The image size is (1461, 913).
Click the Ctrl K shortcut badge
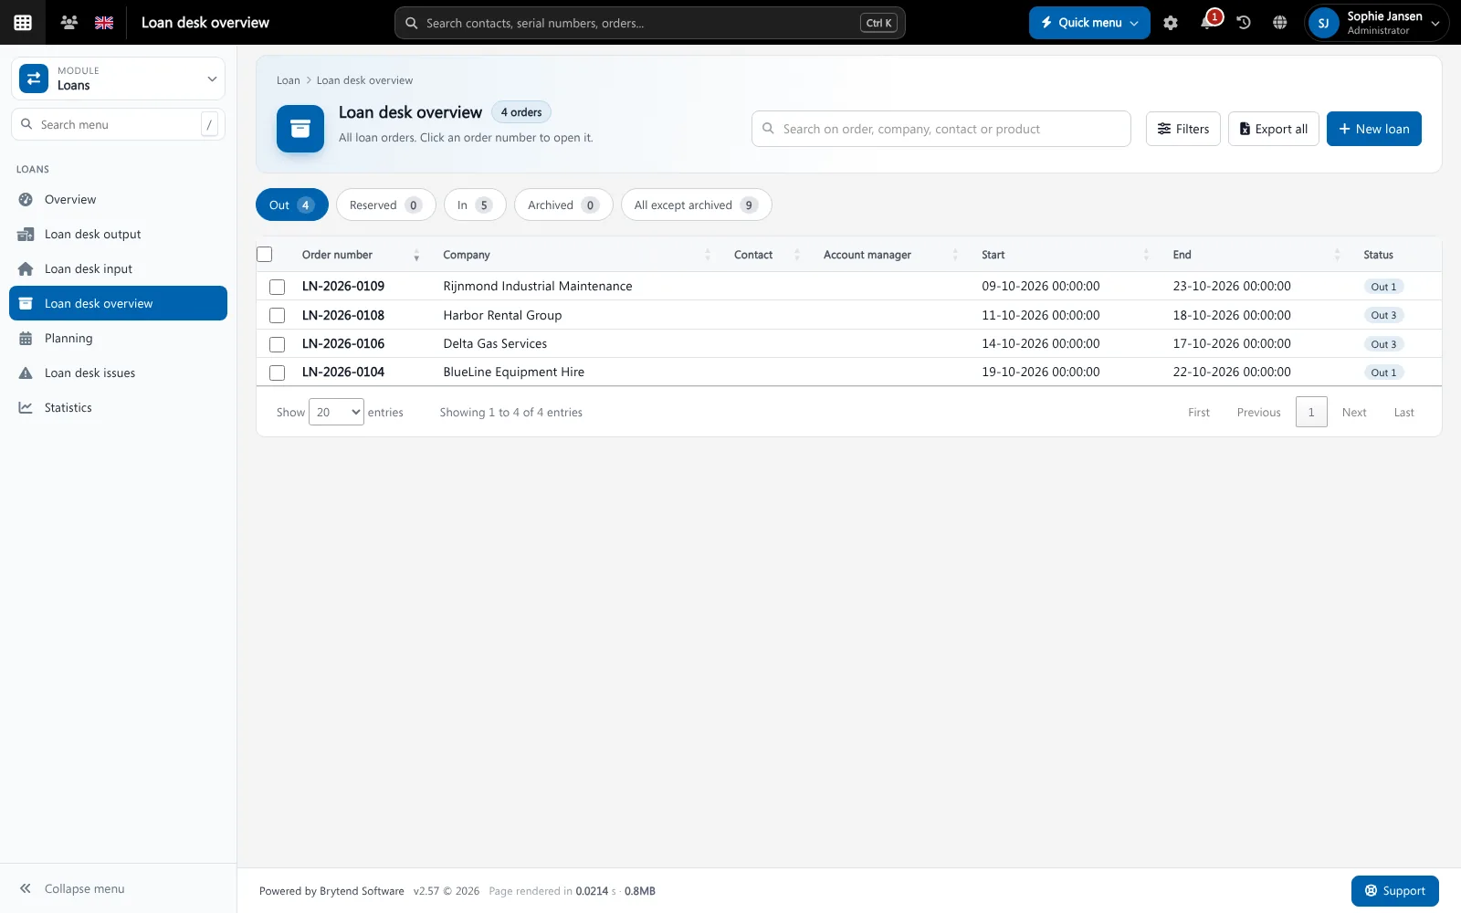pos(878,23)
